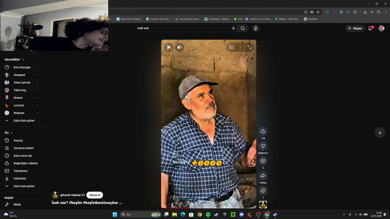The height and width of the screenshot is (219, 390).
Task: Open Minecraft Crafting bookmark
Action: tap(129, 19)
